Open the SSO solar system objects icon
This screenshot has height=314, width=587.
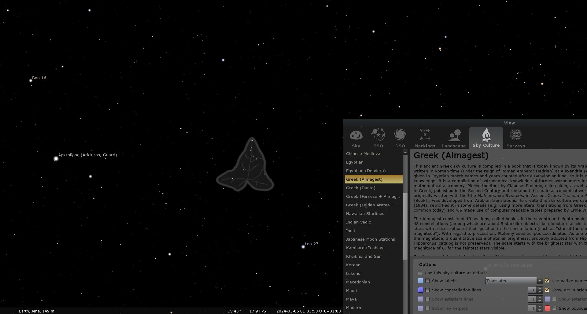pyautogui.click(x=378, y=135)
